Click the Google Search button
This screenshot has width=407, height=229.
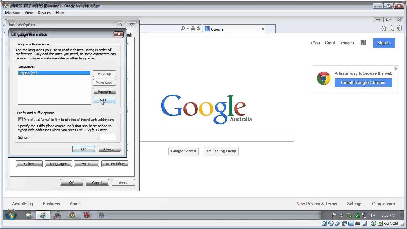[183, 151]
